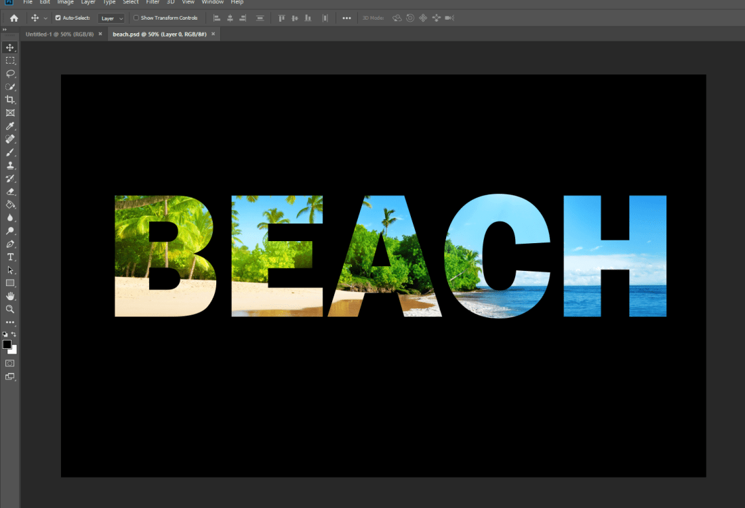Select the Lasso tool
The width and height of the screenshot is (745, 508).
pyautogui.click(x=10, y=73)
